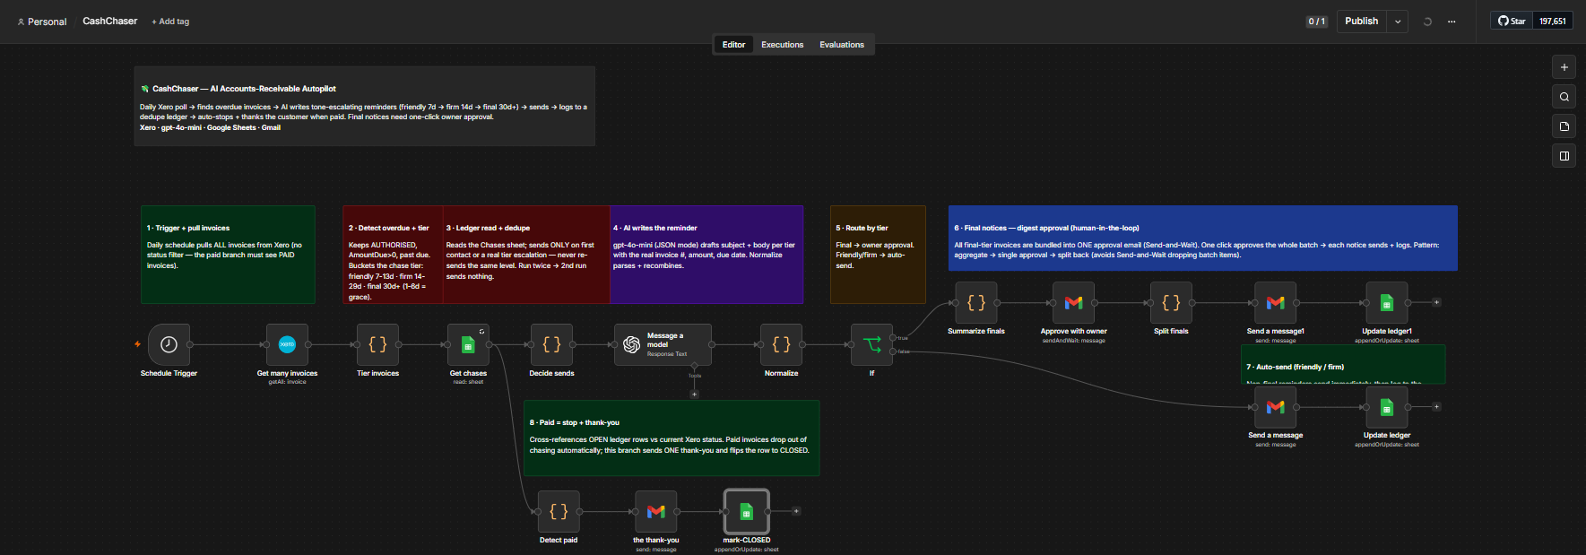1586x555 pixels.
Task: Click the If node false output handle
Action: click(893, 351)
